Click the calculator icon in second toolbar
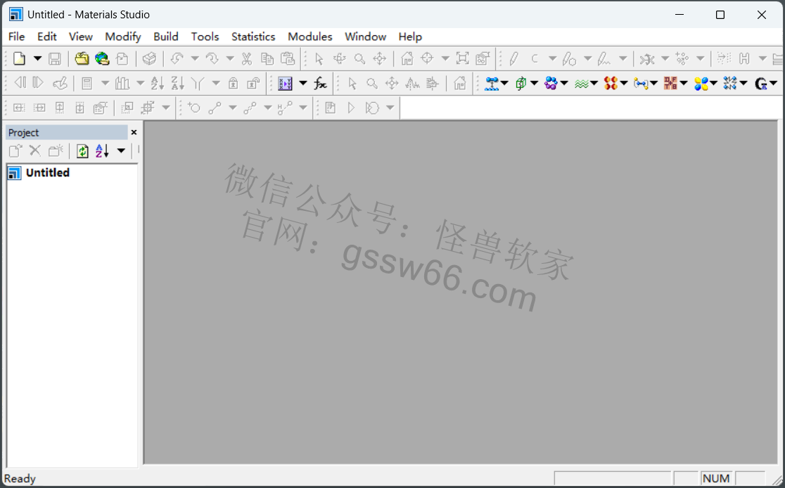The width and height of the screenshot is (785, 488). [x=87, y=83]
